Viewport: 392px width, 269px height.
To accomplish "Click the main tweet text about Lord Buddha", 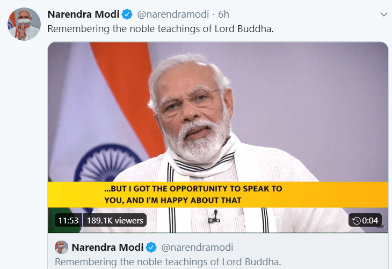I will point(161,28).
